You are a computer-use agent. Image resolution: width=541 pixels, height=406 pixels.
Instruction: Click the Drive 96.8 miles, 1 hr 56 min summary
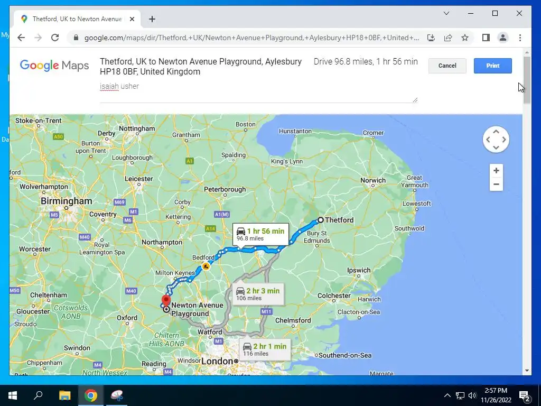click(x=366, y=61)
